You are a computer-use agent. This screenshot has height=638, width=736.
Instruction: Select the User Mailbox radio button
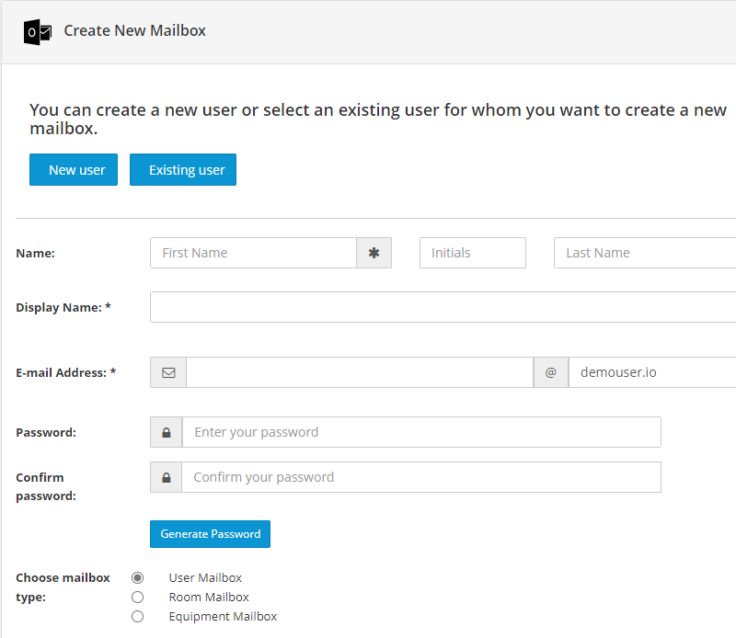click(x=137, y=577)
